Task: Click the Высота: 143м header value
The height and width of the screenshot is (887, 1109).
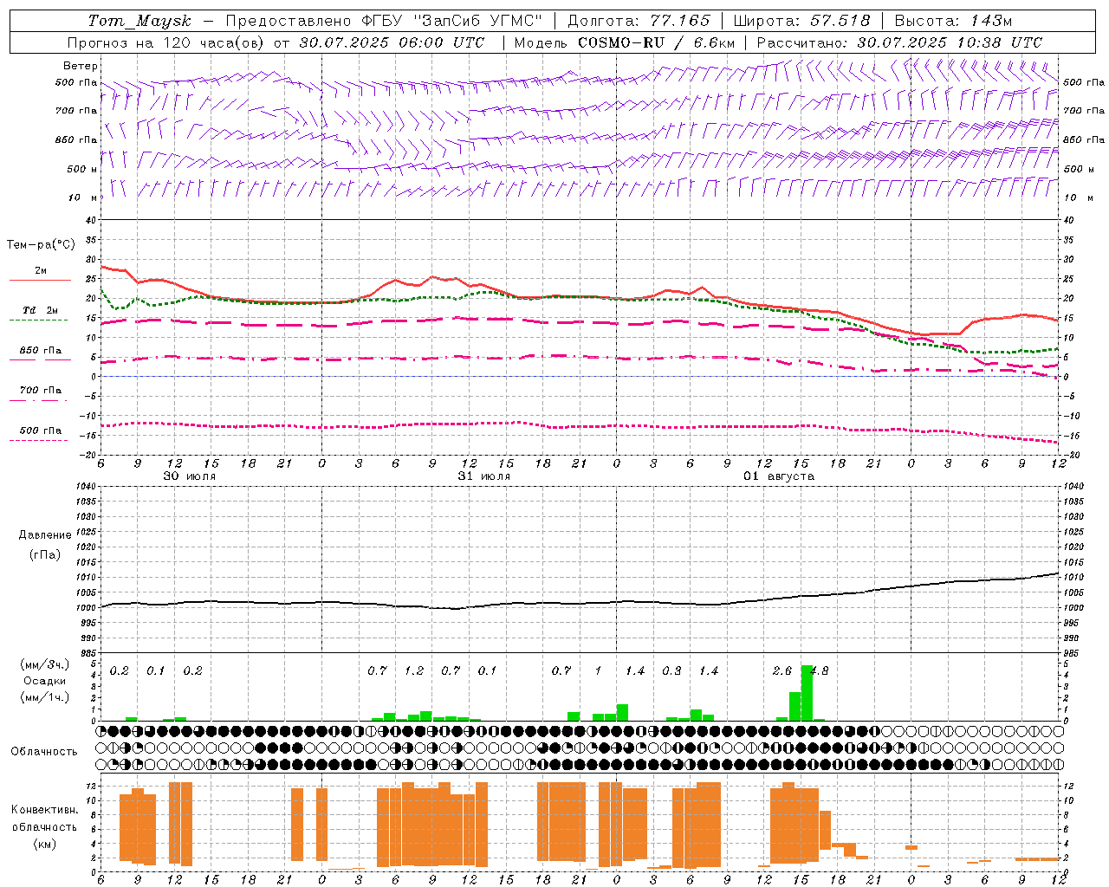Action: point(953,21)
